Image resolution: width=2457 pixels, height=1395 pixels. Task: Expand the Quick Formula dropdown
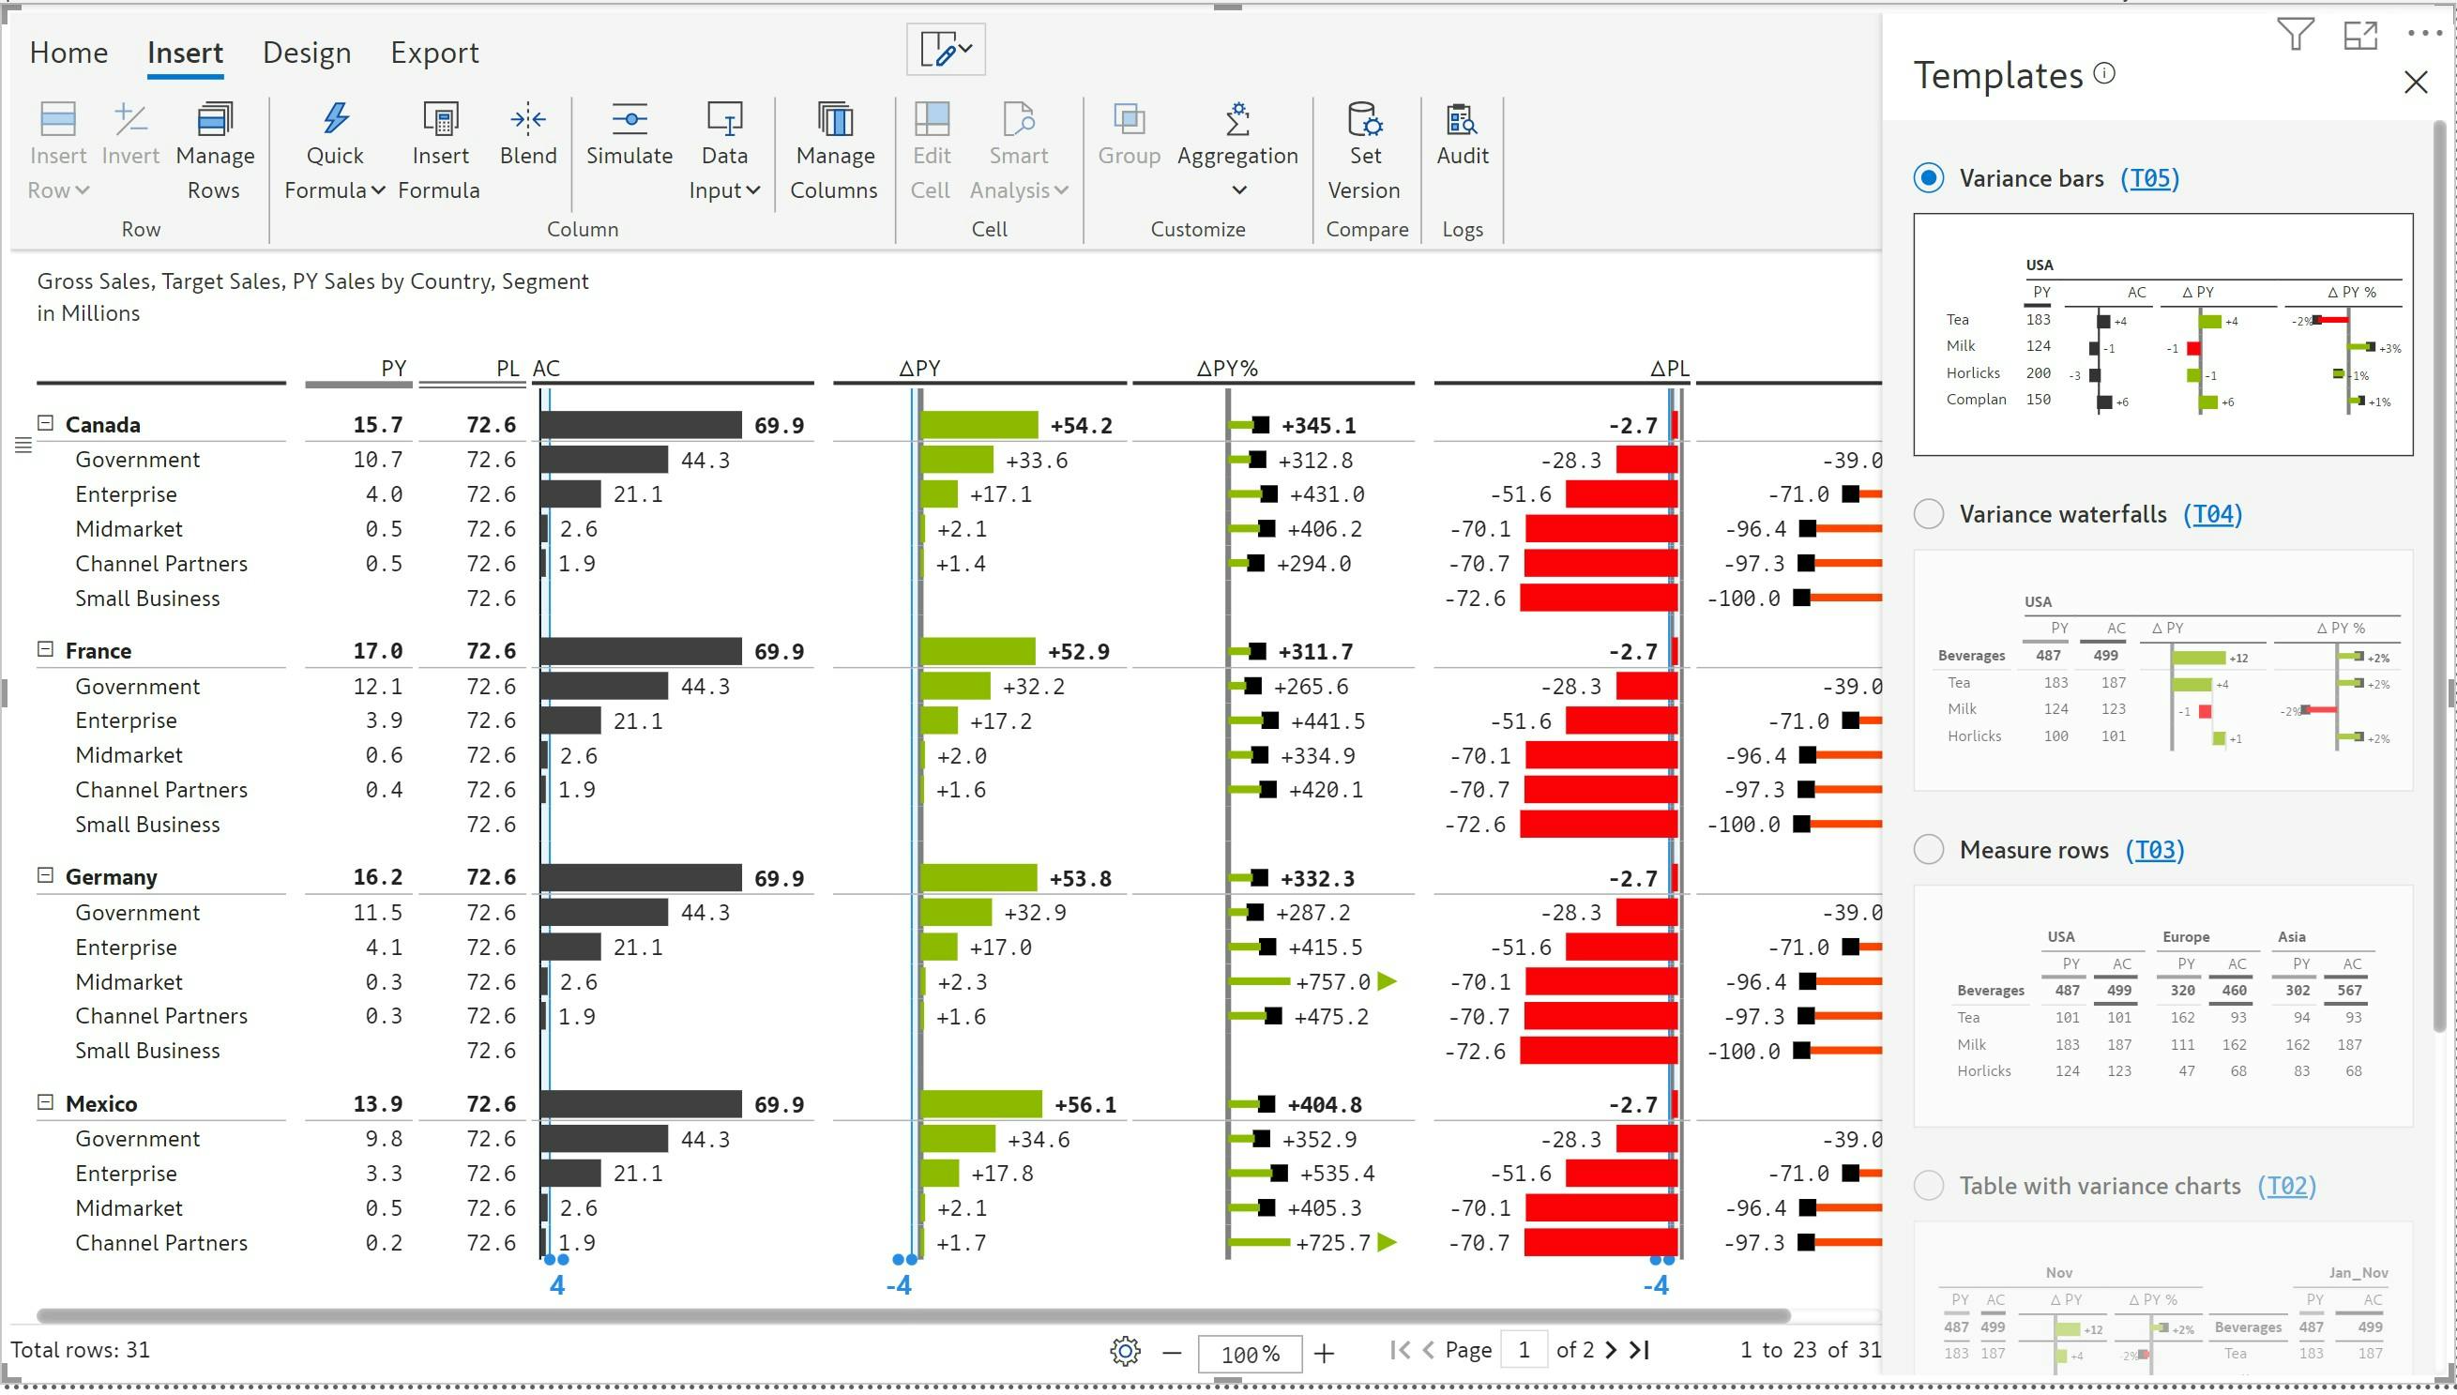click(378, 190)
